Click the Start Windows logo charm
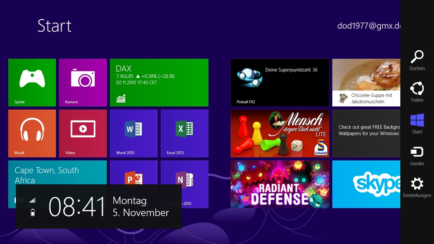This screenshot has height=244, width=434. pos(417,124)
